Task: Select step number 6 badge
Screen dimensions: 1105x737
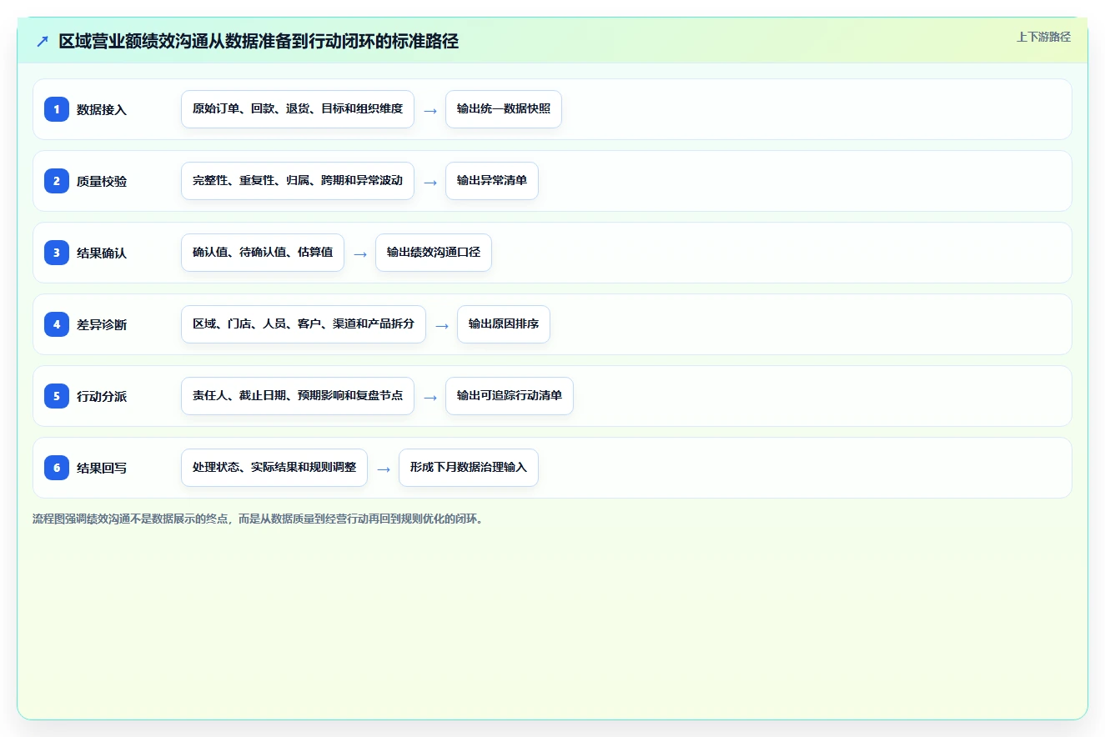Action: (57, 467)
